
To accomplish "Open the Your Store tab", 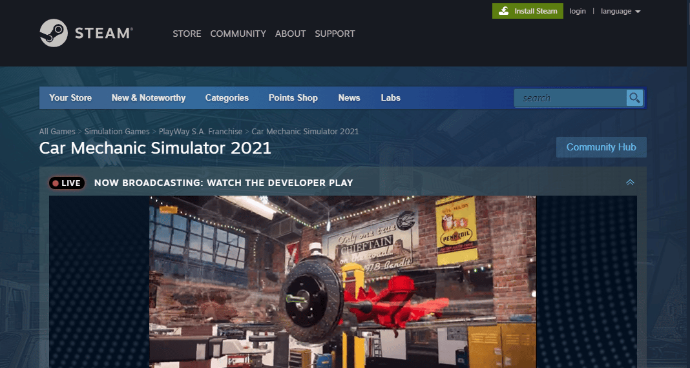I will pos(70,97).
